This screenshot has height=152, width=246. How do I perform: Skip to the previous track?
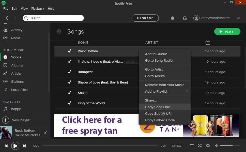click(6, 146)
